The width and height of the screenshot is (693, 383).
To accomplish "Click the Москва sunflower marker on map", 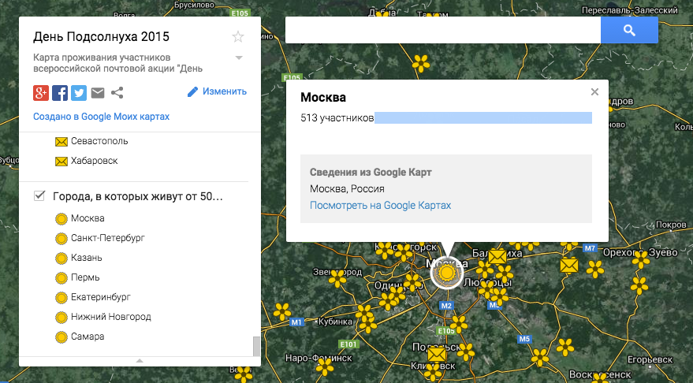I will click(447, 273).
